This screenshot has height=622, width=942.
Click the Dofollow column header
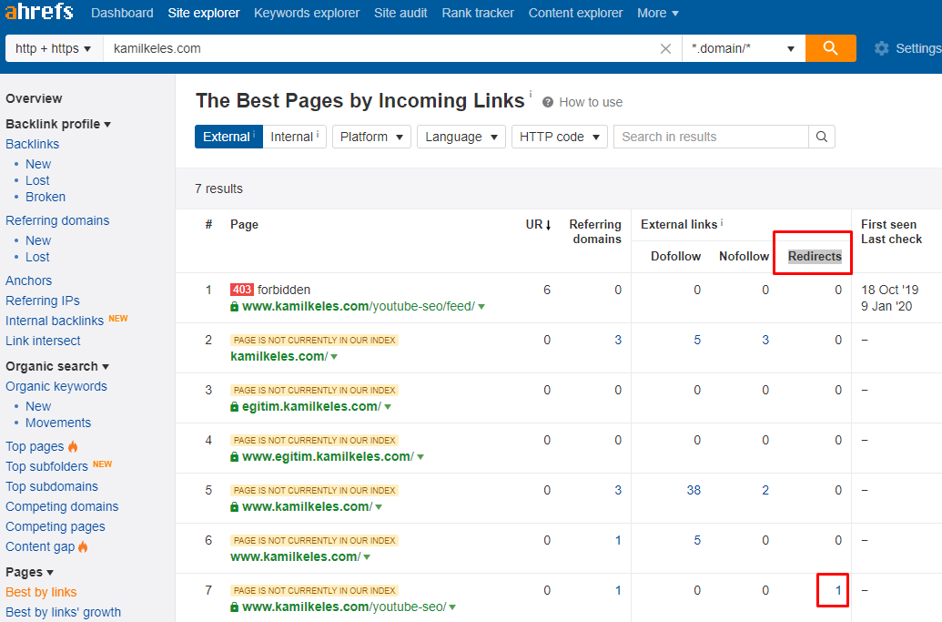pyautogui.click(x=675, y=257)
